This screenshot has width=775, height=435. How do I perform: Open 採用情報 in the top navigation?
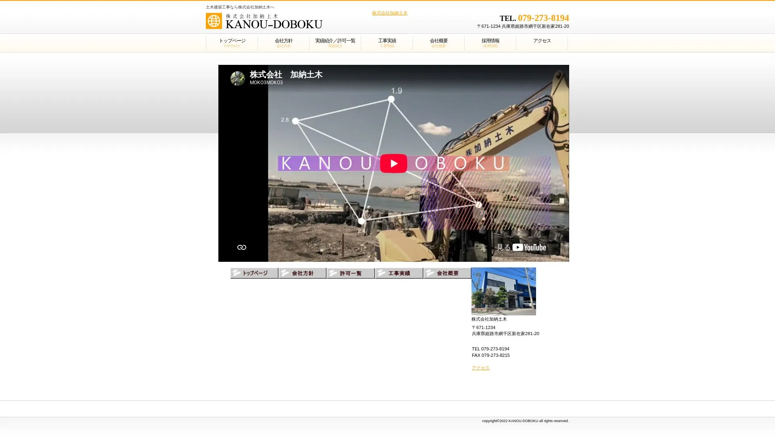point(490,43)
